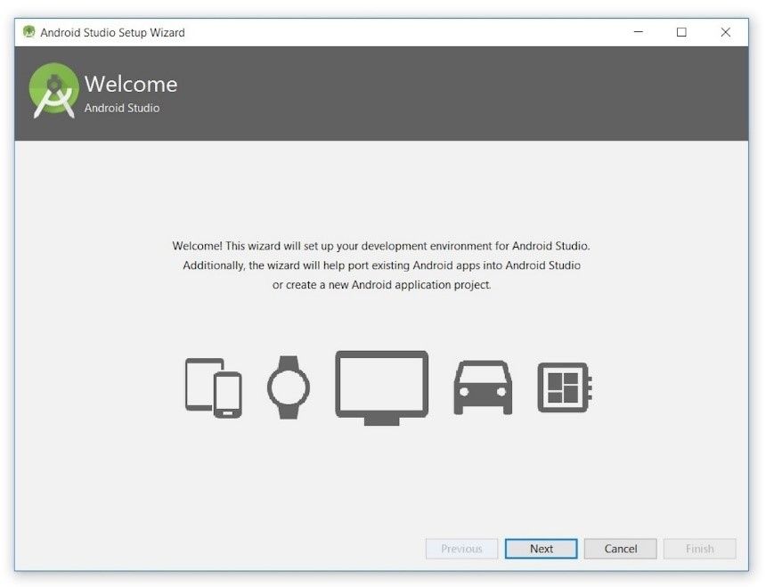Click the phone and tablet icon
The height and width of the screenshot is (587, 766).
coord(214,387)
